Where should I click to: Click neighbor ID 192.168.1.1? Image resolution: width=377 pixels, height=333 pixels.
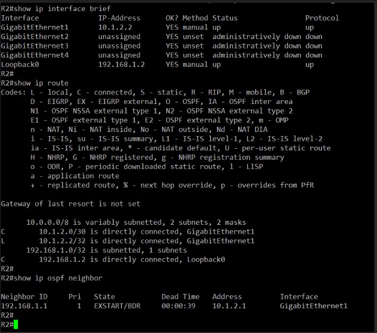click(x=24, y=306)
